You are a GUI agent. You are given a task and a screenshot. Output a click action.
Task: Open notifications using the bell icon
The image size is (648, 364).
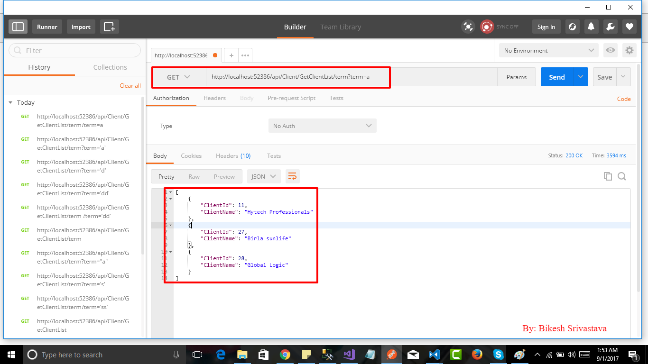591,27
